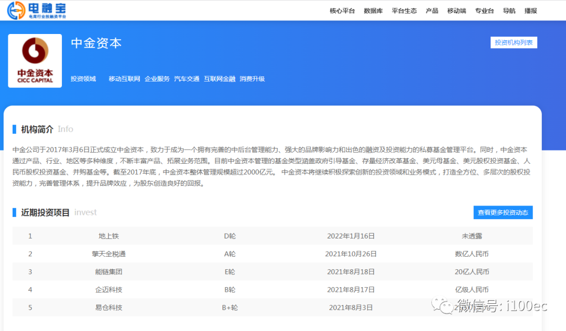
Task: Open the 移动端 navigation item
Action: coord(456,11)
